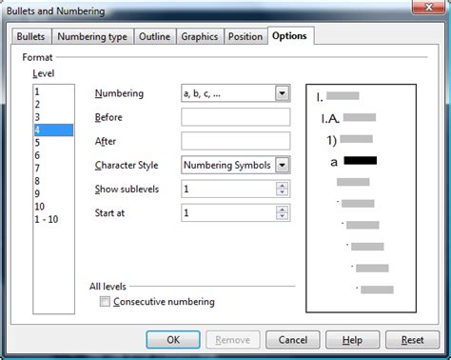Click the Cancel button
Viewport: 451px width, 360px height.
[293, 340]
